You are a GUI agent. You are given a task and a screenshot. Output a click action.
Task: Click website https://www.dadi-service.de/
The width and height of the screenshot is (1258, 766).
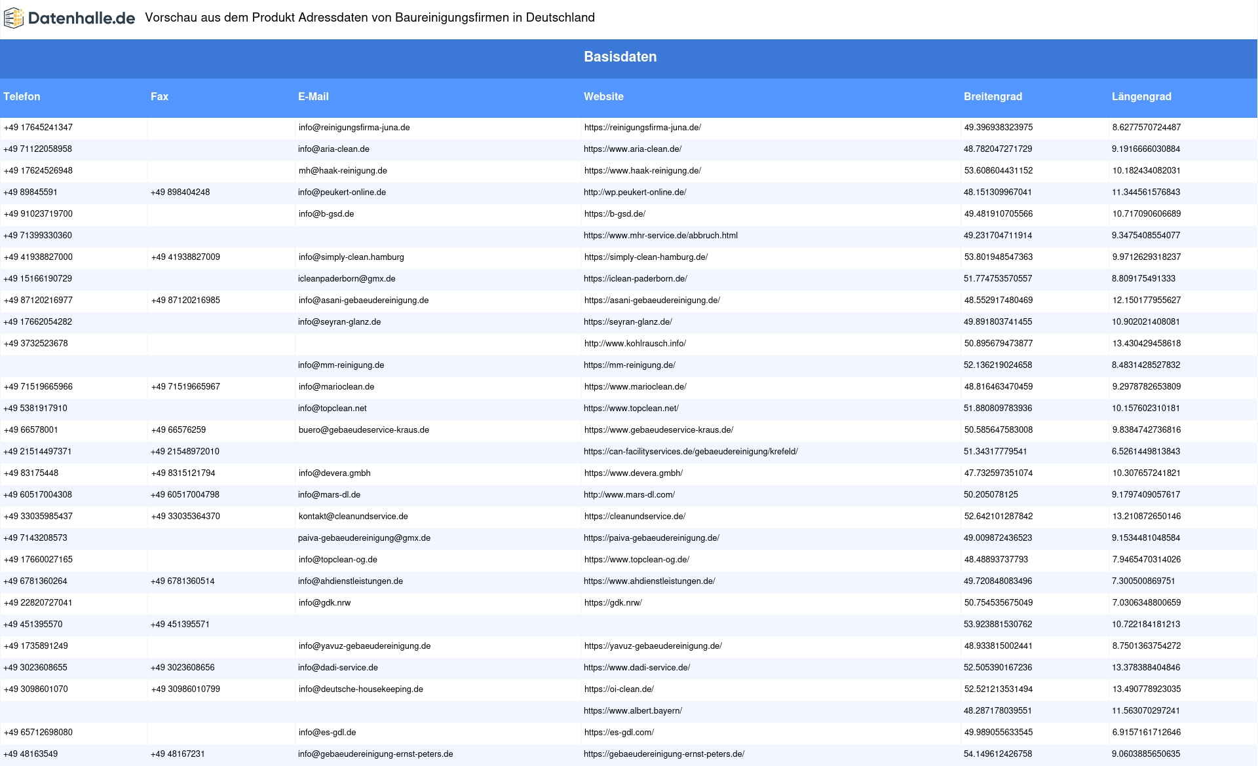(637, 668)
